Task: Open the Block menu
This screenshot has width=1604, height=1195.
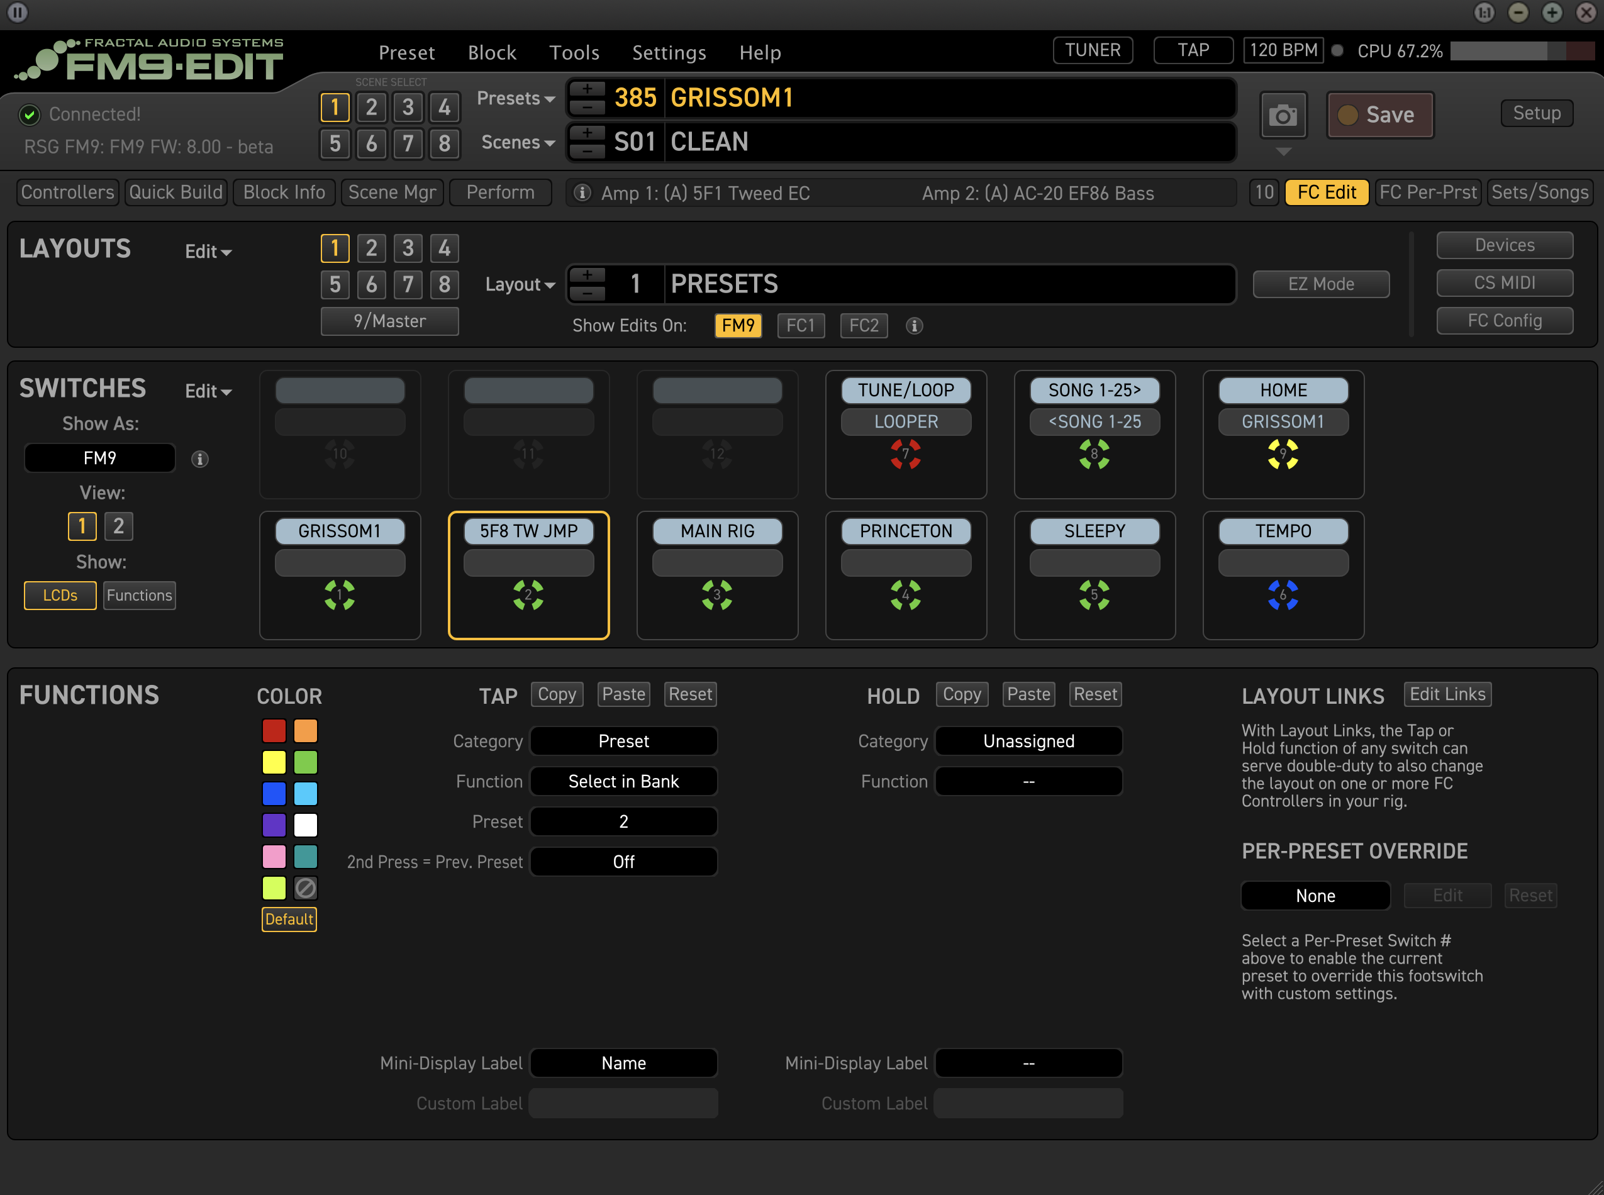Action: 492,53
